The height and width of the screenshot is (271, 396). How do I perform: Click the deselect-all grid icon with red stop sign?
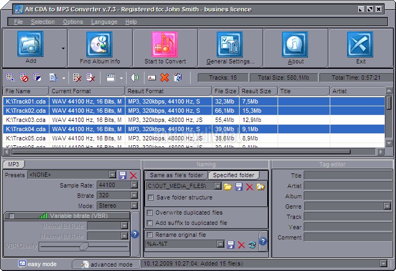click(x=24, y=78)
